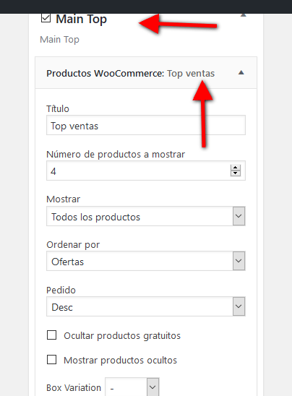This screenshot has height=396, width=292.
Task: Decrease number of products with down arrow
Action: pyautogui.click(x=236, y=173)
